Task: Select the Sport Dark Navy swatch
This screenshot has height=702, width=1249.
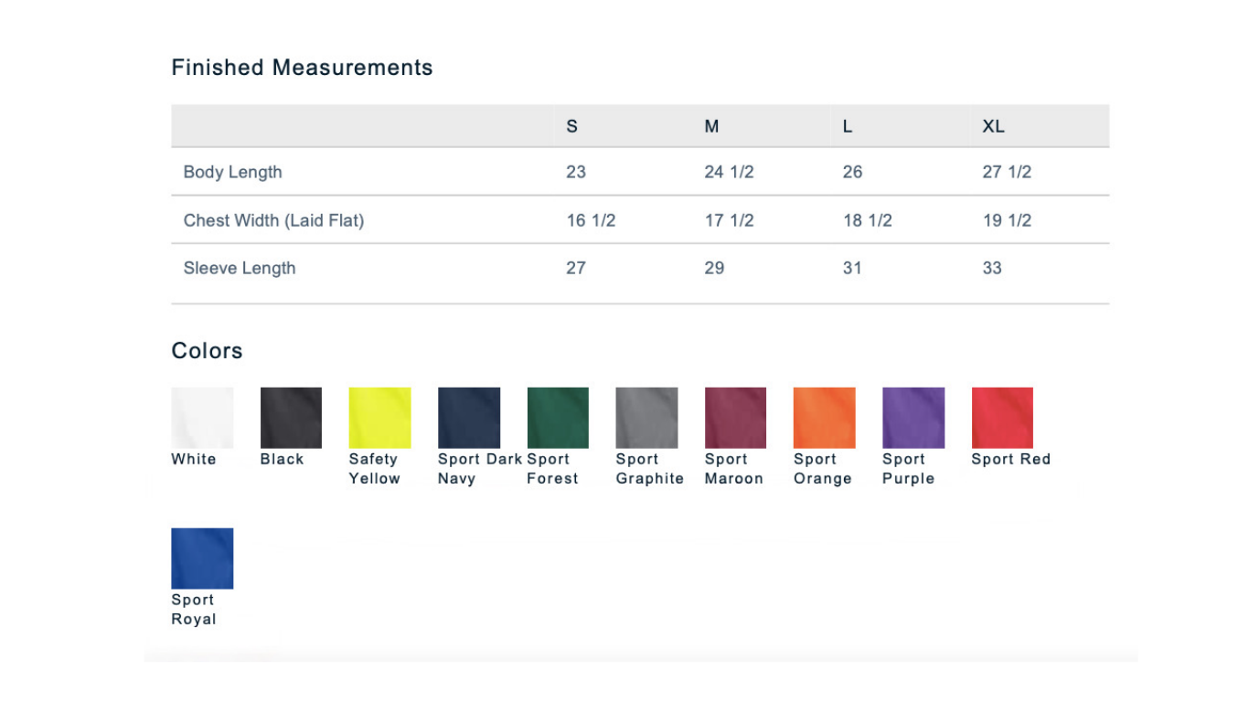Action: (x=469, y=418)
